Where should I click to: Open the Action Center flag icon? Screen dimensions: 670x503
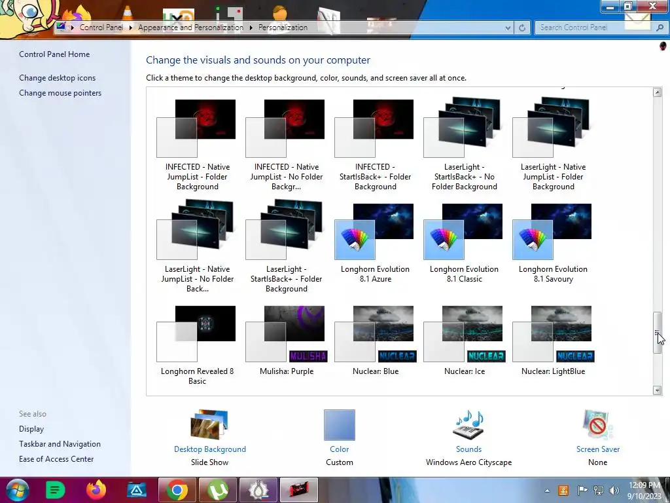click(x=582, y=490)
